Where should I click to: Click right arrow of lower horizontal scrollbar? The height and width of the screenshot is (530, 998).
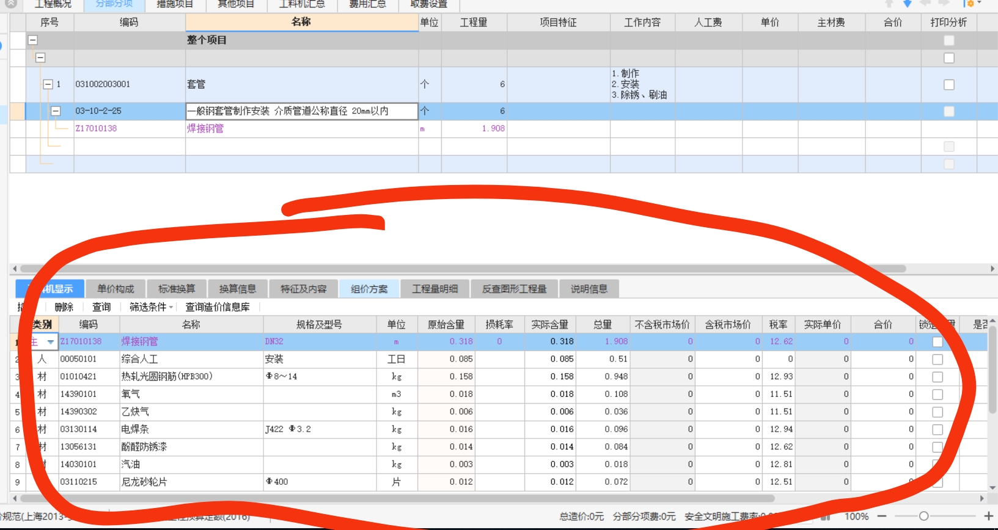(x=983, y=498)
